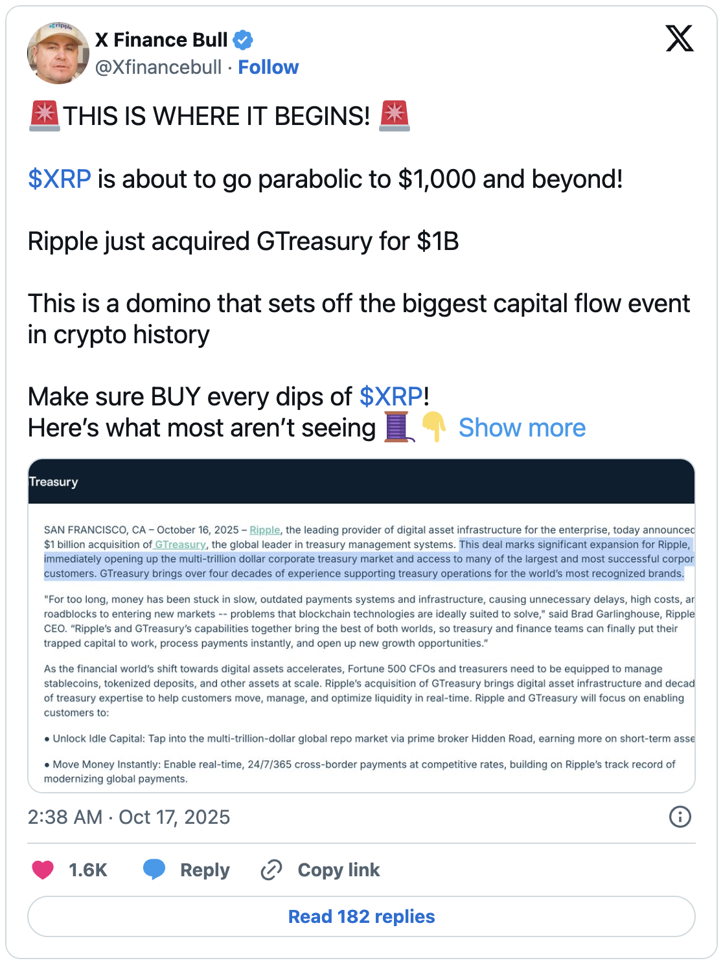Viewport: 723px width, 965px height.
Task: Open the @Xfinancebull handle link
Action: (x=158, y=67)
